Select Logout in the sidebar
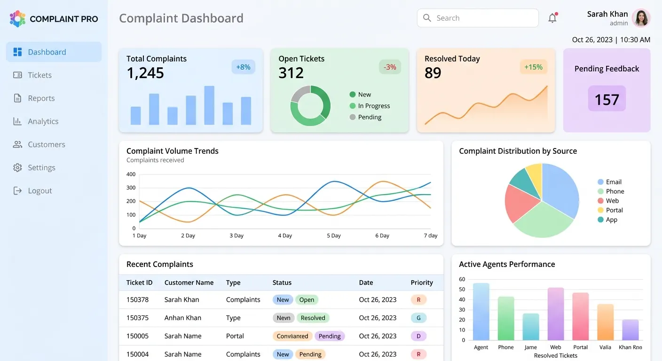Image resolution: width=662 pixels, height=361 pixels. 54,190
